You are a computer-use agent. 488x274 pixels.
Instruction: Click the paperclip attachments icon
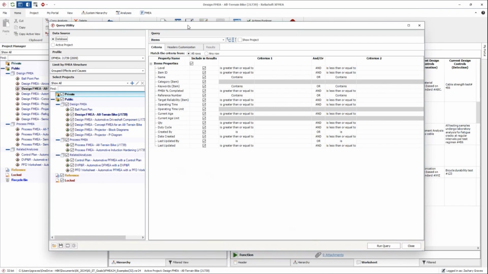pyautogui.click(x=318, y=255)
